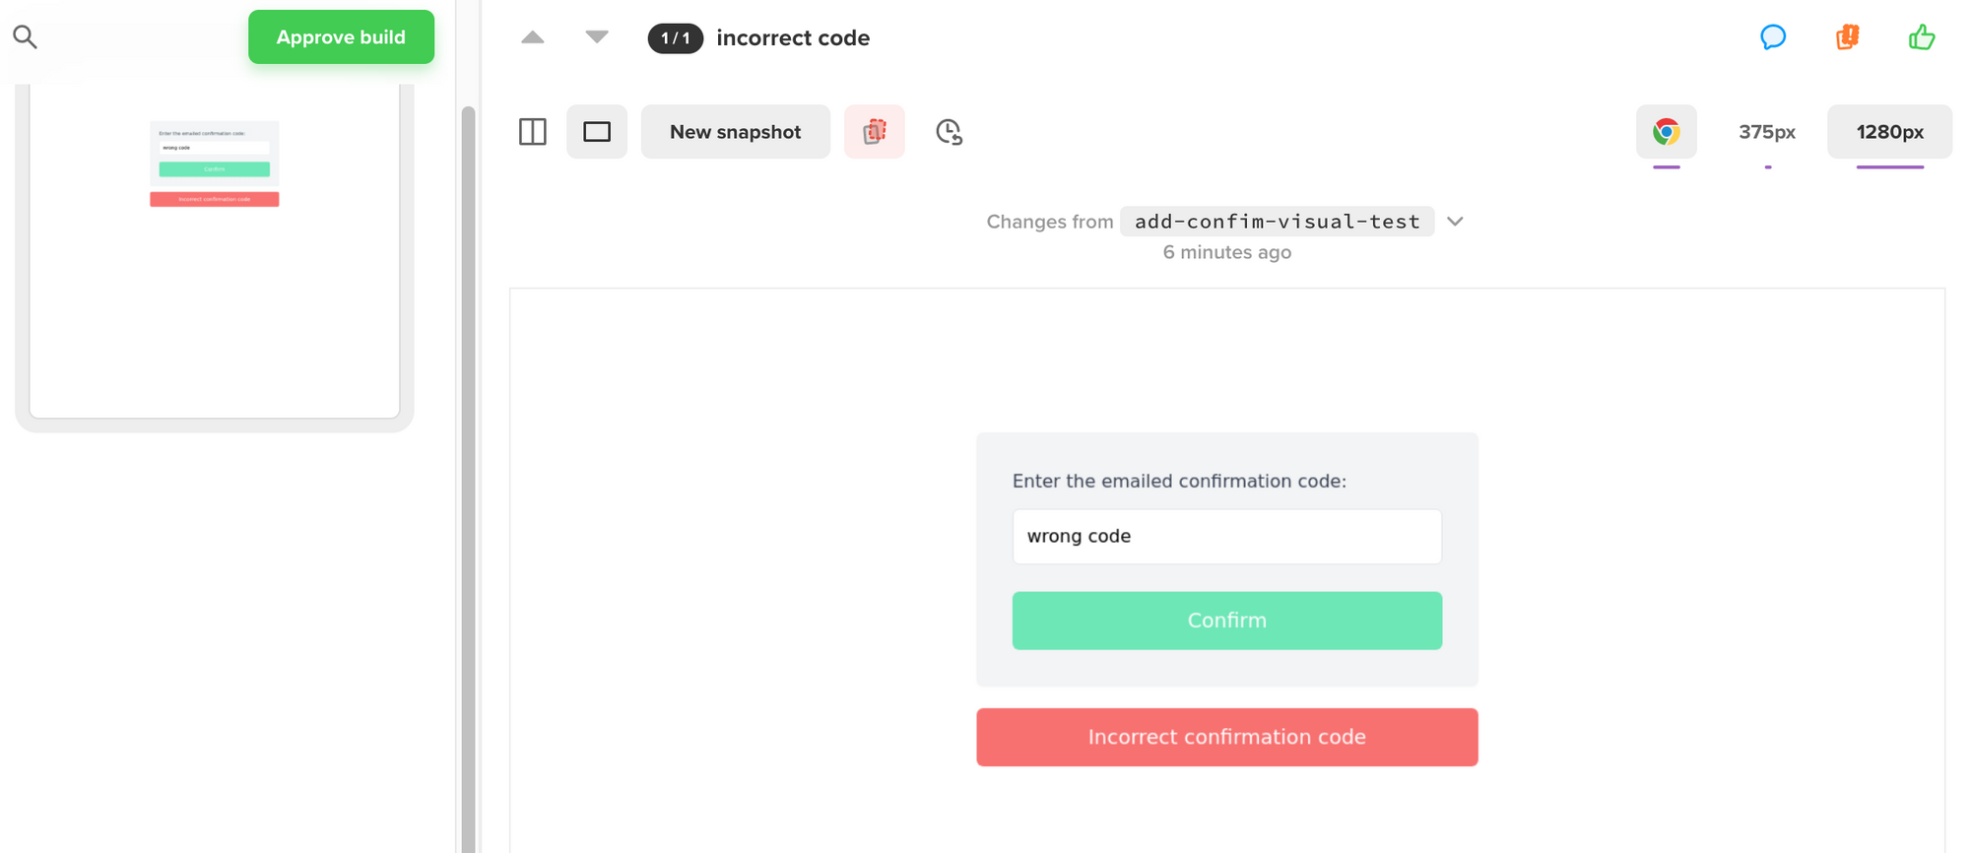Go to next snapshot with down arrow

597,37
